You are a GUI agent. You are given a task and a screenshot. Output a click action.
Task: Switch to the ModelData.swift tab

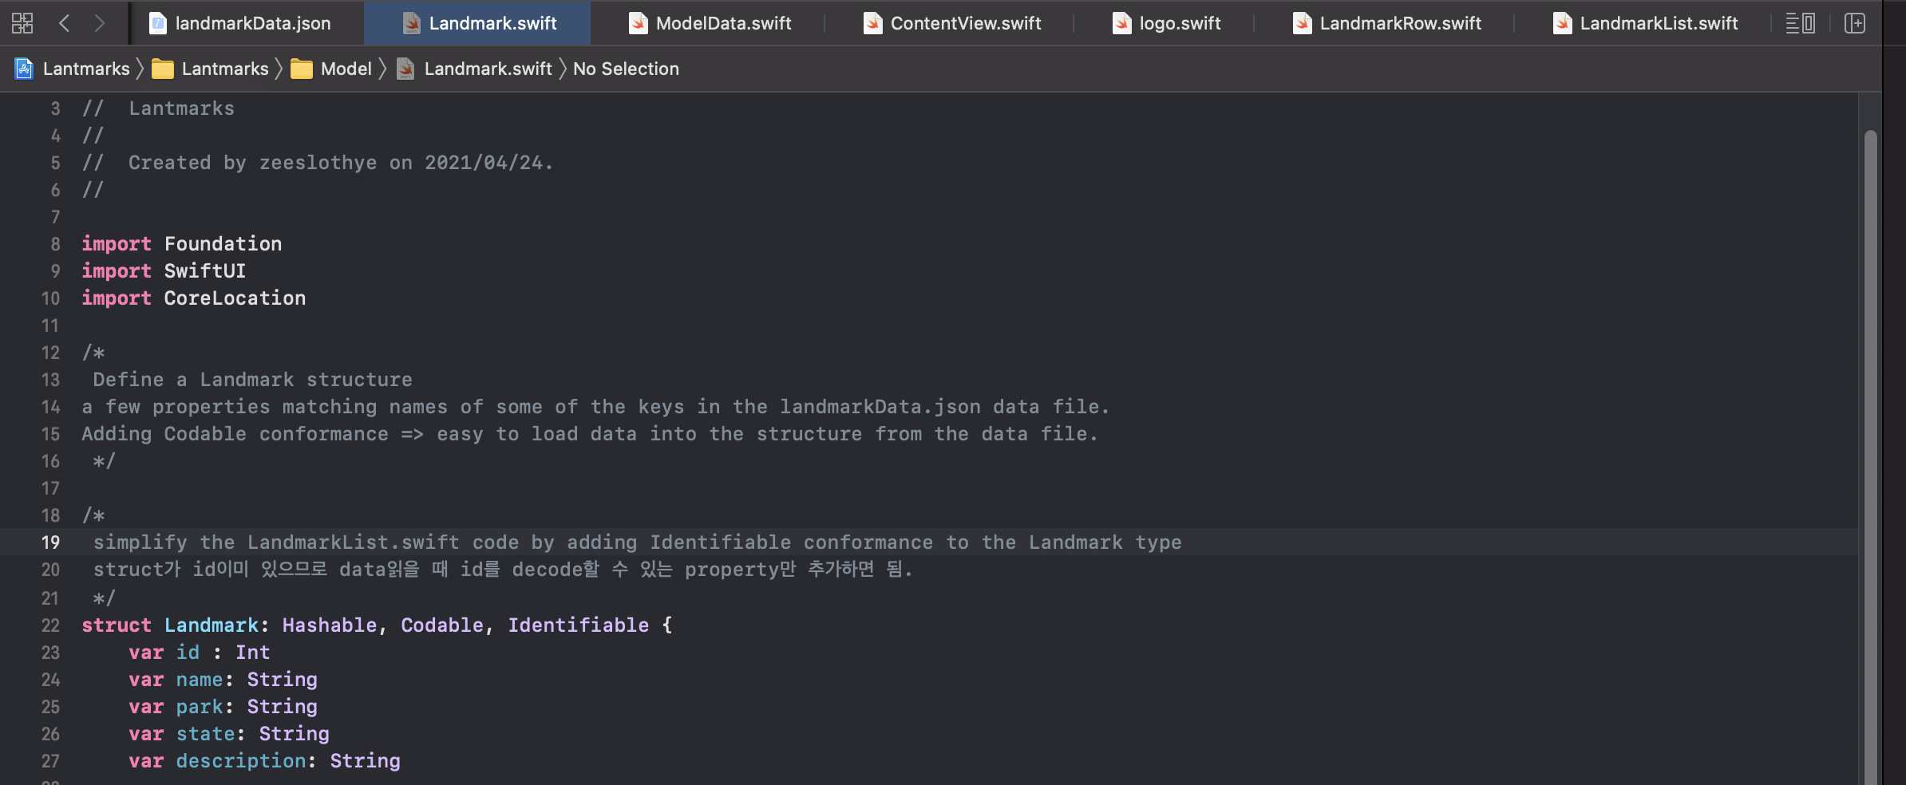[710, 23]
